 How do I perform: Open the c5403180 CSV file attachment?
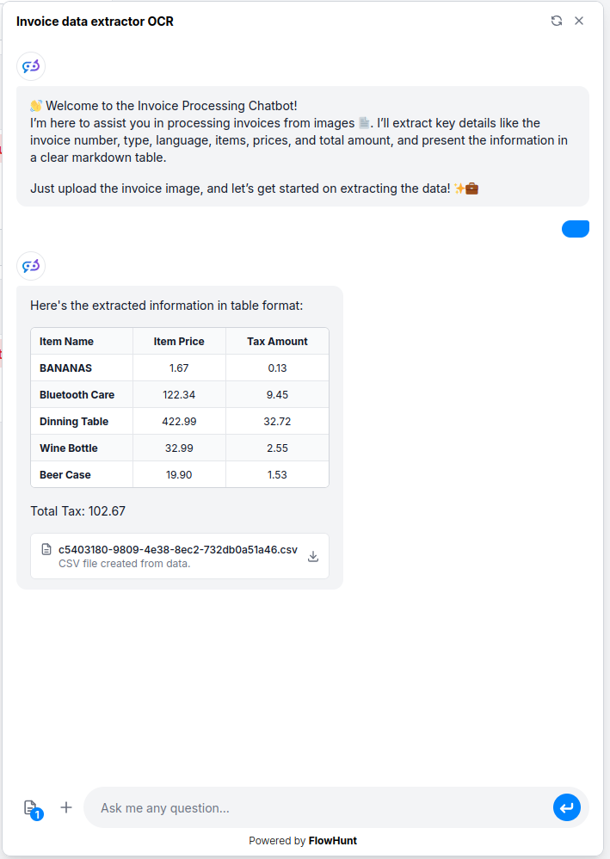(x=177, y=549)
